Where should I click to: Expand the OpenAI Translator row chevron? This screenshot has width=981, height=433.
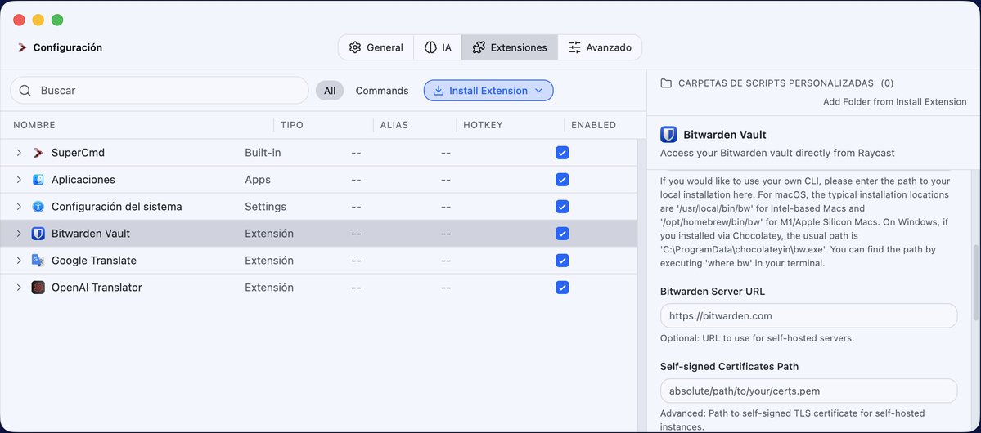(x=19, y=288)
